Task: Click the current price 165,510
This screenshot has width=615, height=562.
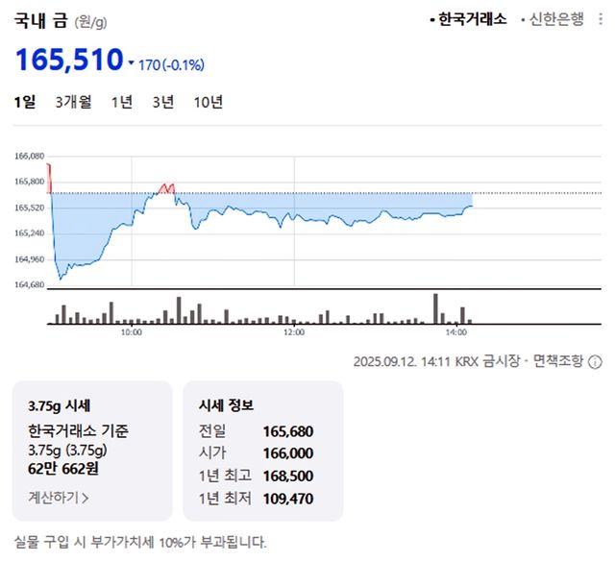Action: (x=69, y=60)
